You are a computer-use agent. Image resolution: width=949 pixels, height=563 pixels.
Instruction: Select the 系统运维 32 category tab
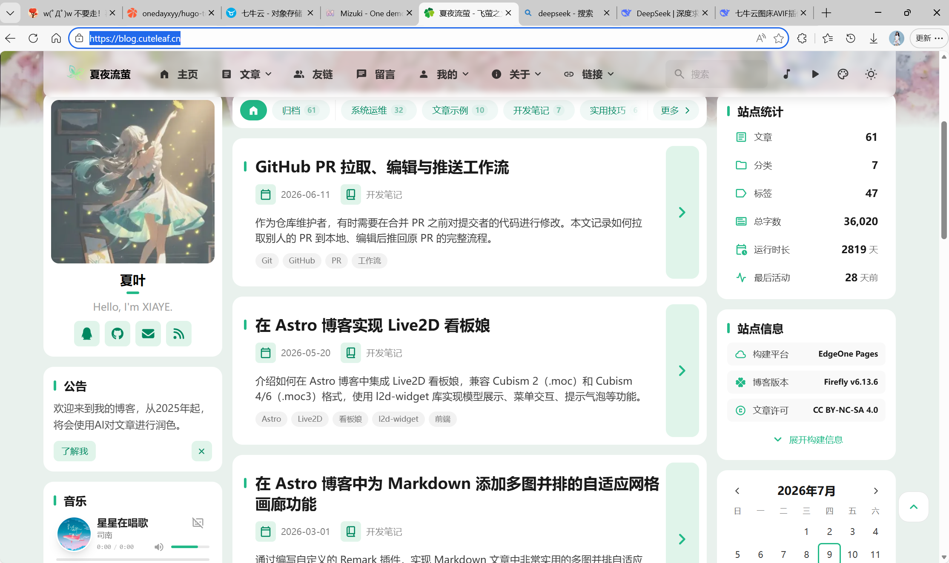[x=378, y=111]
